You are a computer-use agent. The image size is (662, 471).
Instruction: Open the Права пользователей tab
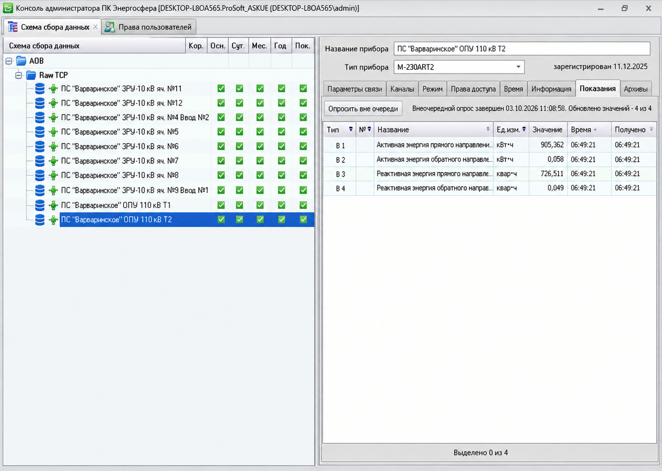[x=149, y=27]
